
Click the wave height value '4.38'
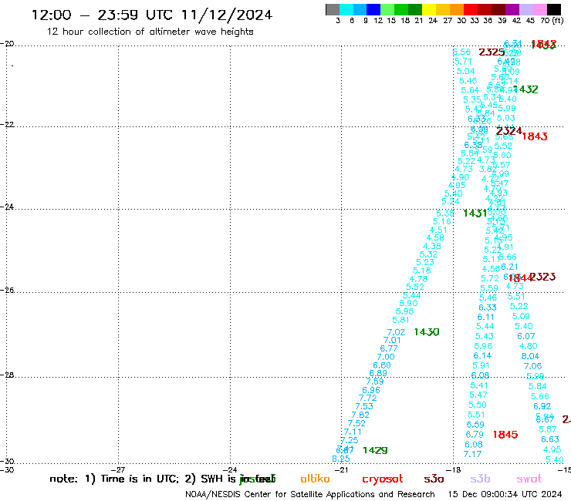point(432,246)
